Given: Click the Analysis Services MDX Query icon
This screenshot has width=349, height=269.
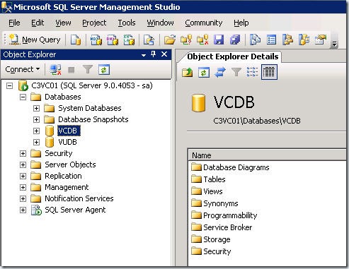Looking at the screenshot, I should 96,40.
